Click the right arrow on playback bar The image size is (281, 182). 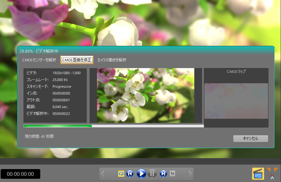click(190, 174)
